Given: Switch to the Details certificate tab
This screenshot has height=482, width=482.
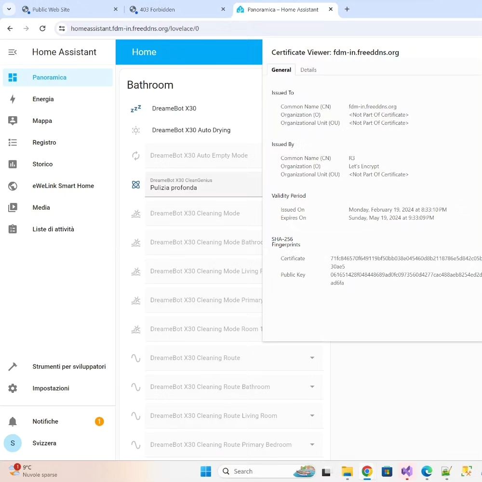Looking at the screenshot, I should [308, 70].
